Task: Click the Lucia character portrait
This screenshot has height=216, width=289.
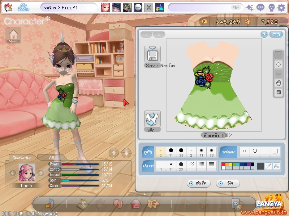Action: (26, 173)
